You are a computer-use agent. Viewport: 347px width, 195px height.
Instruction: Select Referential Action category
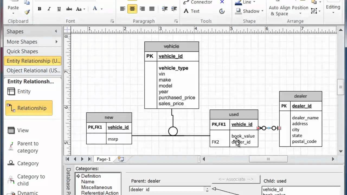pyautogui.click(x=100, y=193)
